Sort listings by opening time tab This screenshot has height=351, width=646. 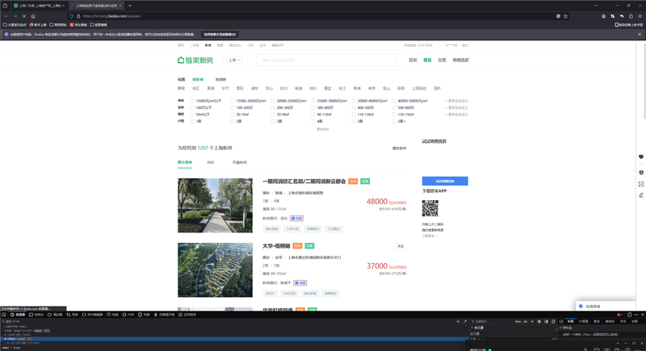pos(239,162)
